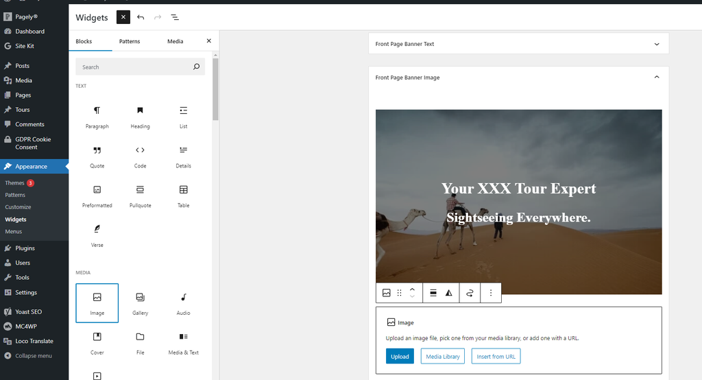Insert a Table block

184,195
